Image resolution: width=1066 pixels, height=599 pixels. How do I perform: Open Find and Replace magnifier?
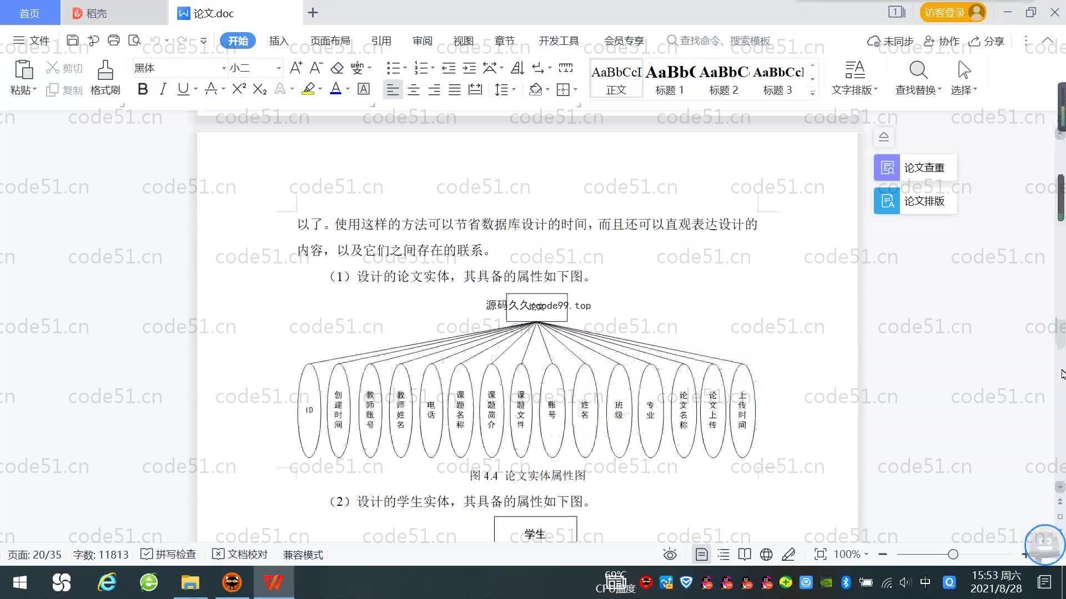coord(918,70)
